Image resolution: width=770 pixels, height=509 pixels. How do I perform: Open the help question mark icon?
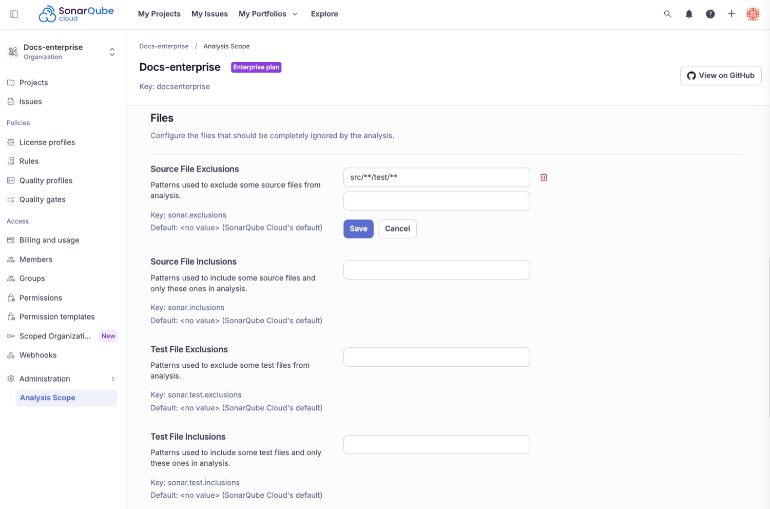click(x=710, y=14)
